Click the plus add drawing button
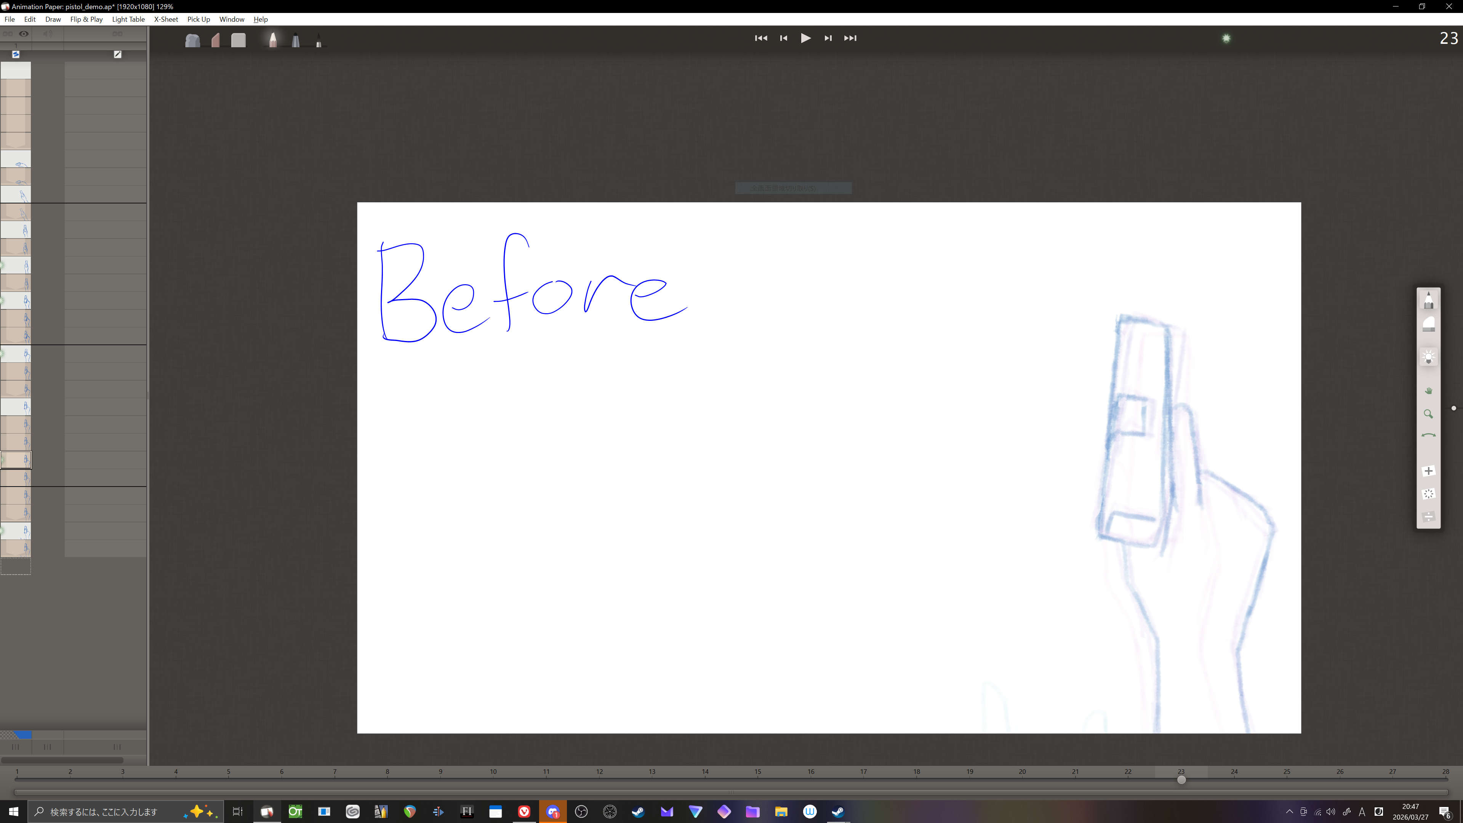Screen dimensions: 1463x823 (x=1428, y=471)
